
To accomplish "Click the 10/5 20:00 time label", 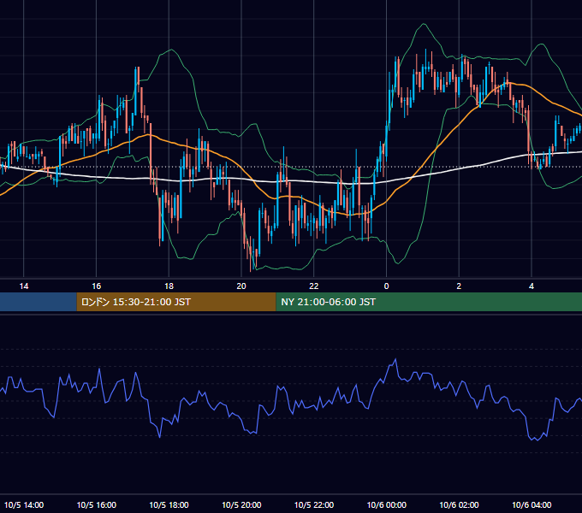I will click(x=241, y=504).
